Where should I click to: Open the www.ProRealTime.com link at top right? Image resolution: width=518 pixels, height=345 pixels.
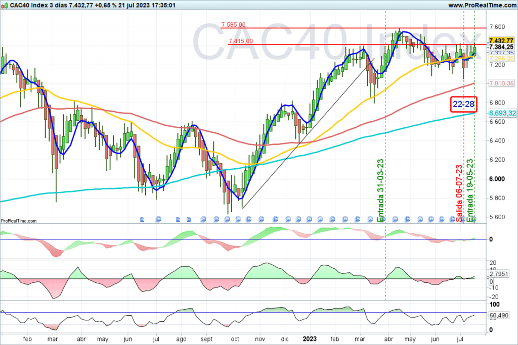click(x=482, y=5)
